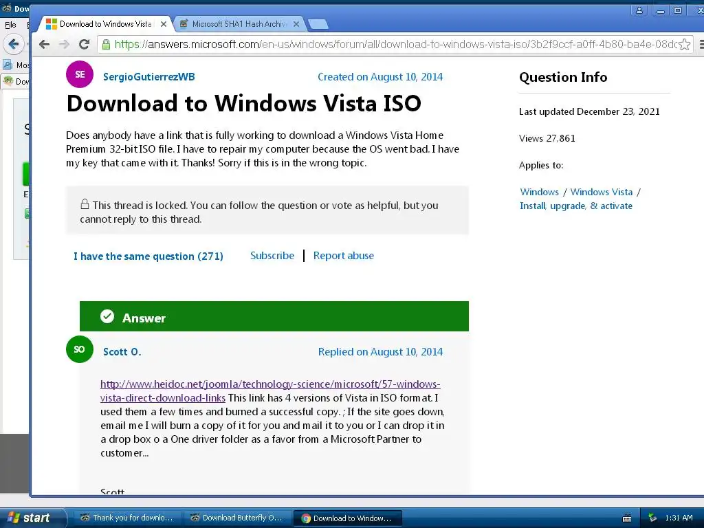Viewport: 704px width, 528px height.
Task: Click Created on August 10, 2014 date
Action: coord(379,77)
